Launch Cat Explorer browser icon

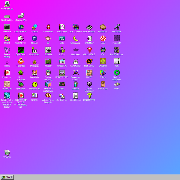click(21, 27)
